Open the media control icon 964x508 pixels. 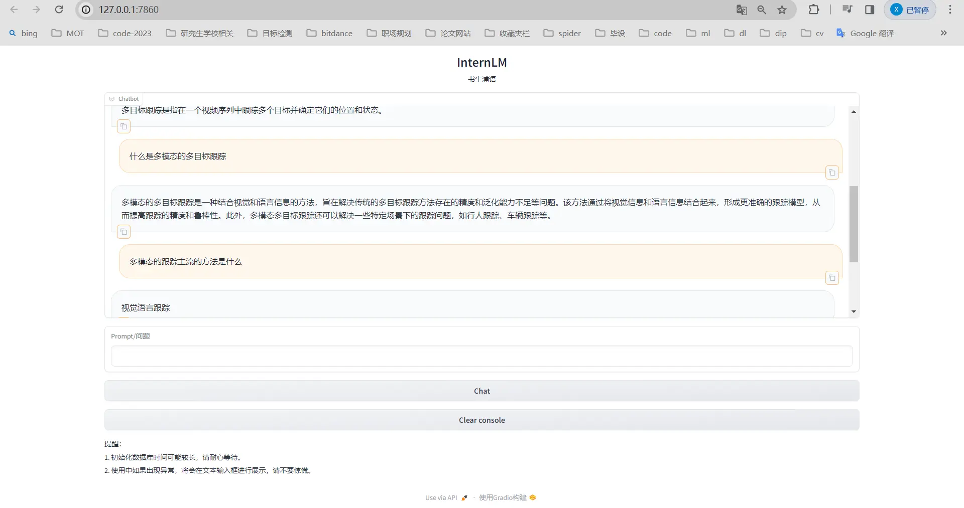click(x=847, y=10)
